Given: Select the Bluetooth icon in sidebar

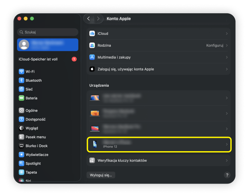Looking at the screenshot, I should (22, 80).
